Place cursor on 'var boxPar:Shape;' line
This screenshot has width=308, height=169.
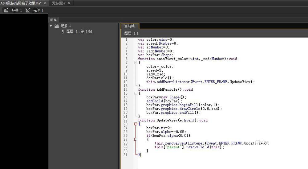point(156,55)
